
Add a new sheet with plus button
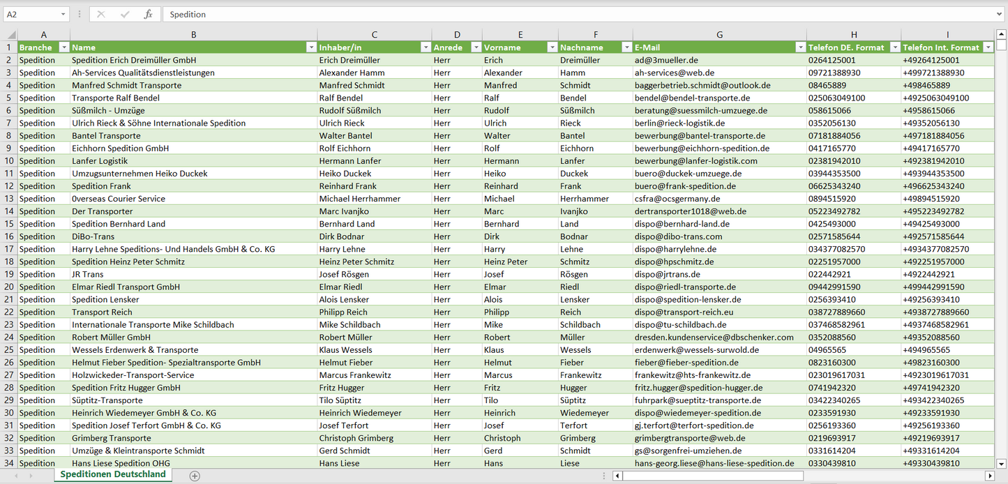[195, 476]
